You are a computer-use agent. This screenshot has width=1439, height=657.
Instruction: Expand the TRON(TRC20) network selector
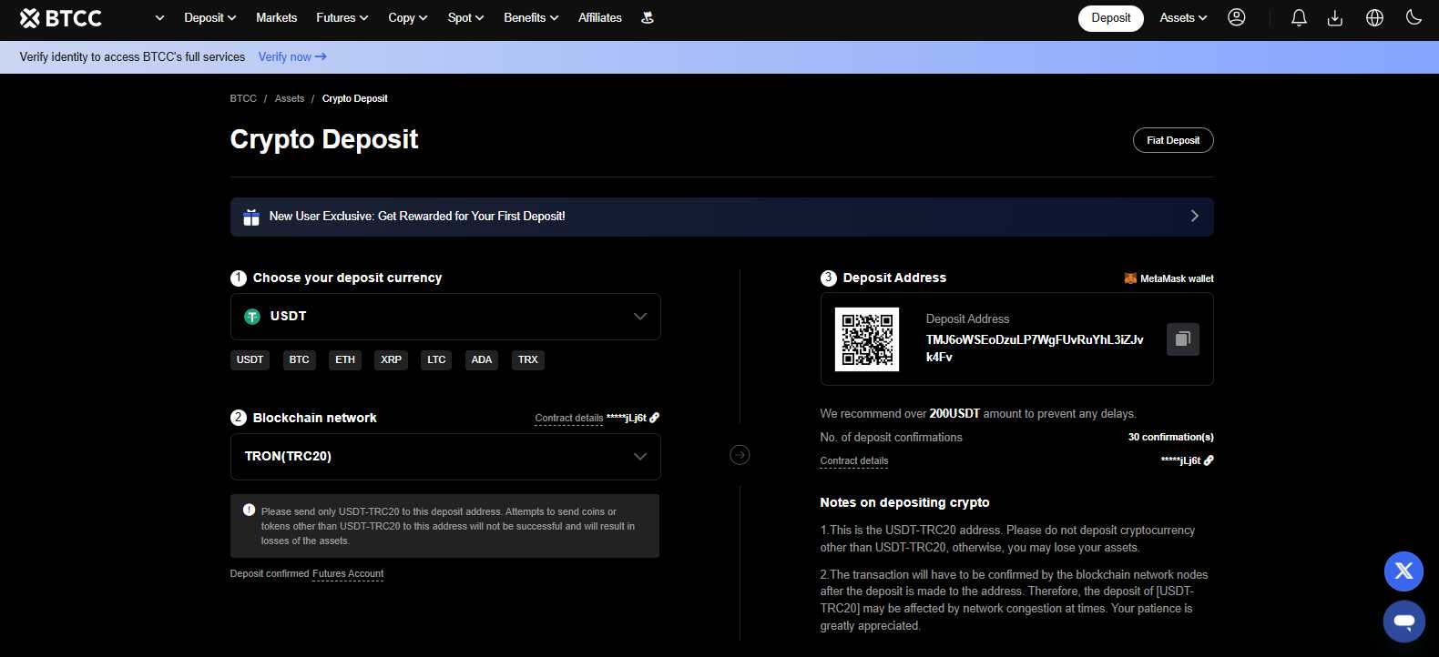[445, 457]
